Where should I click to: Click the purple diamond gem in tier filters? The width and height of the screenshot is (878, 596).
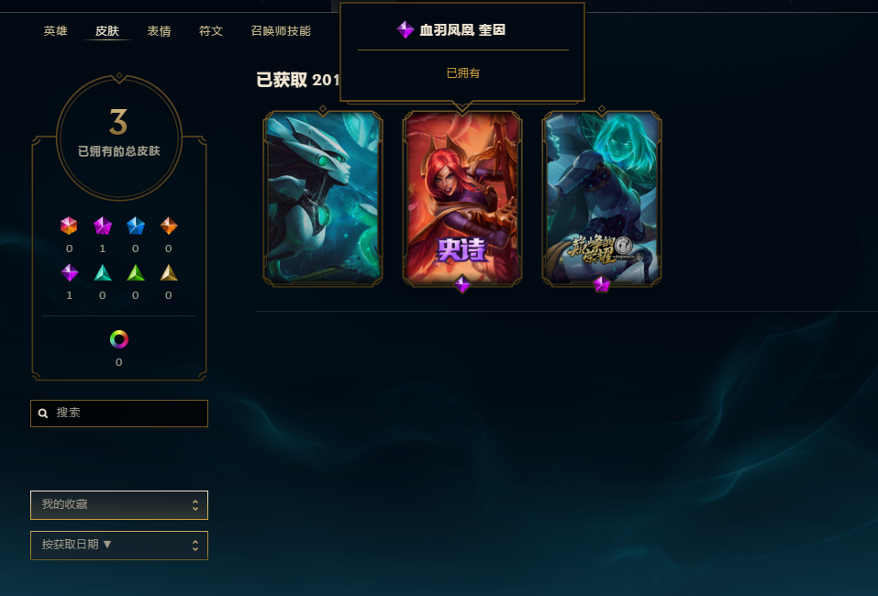[70, 272]
